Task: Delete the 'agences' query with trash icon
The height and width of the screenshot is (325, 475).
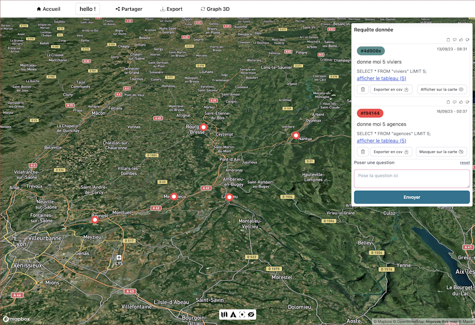Action: 363,152
